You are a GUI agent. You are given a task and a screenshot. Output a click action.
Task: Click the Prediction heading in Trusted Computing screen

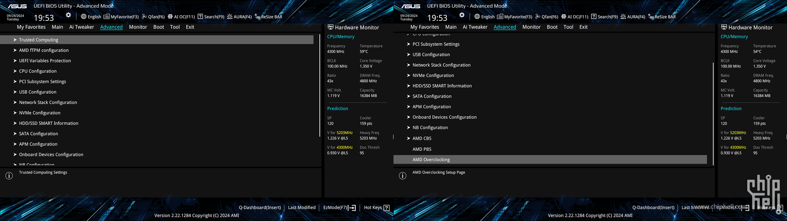[338, 108]
